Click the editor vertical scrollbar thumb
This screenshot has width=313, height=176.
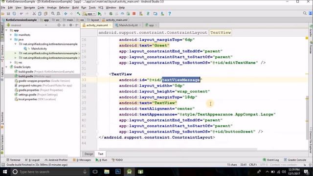[307, 118]
